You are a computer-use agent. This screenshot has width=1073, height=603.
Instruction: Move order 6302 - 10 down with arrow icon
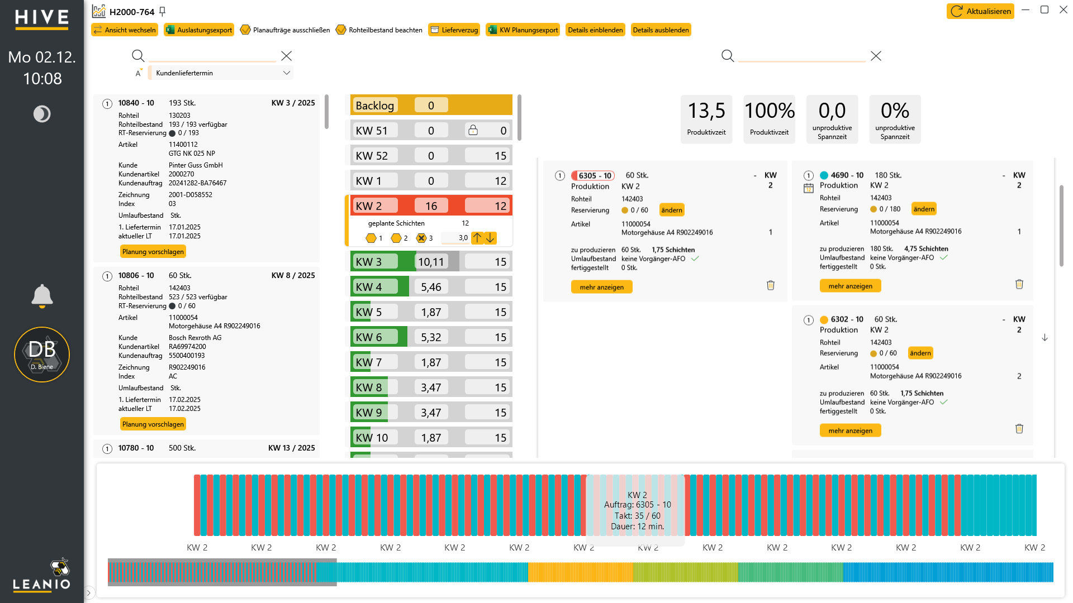pyautogui.click(x=1044, y=338)
